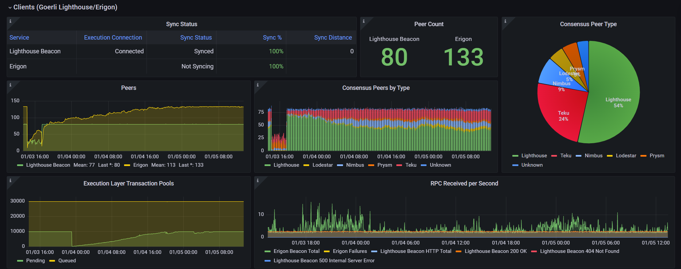Sort table by Sync Distance column
681x269 pixels.
click(333, 38)
